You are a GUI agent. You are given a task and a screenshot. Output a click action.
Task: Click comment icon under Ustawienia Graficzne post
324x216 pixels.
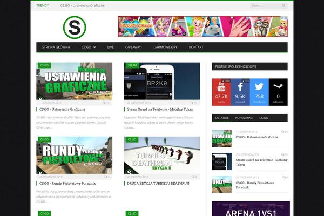click(104, 103)
